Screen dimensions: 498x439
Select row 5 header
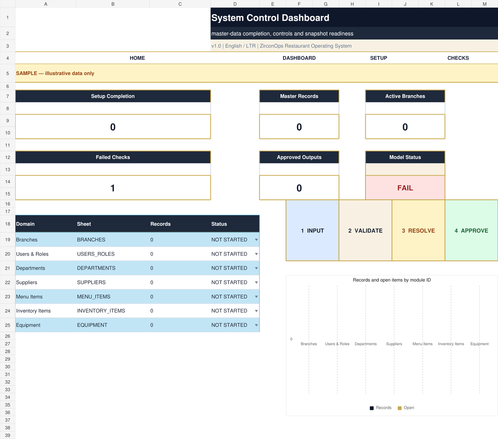(7, 73)
